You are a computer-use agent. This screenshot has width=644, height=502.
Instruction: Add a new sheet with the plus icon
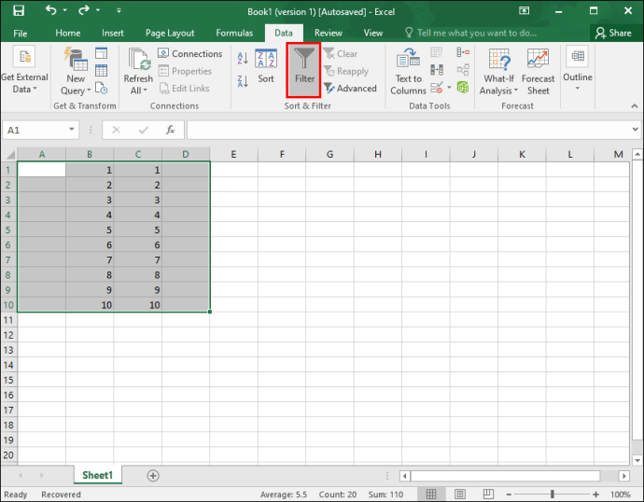153,475
